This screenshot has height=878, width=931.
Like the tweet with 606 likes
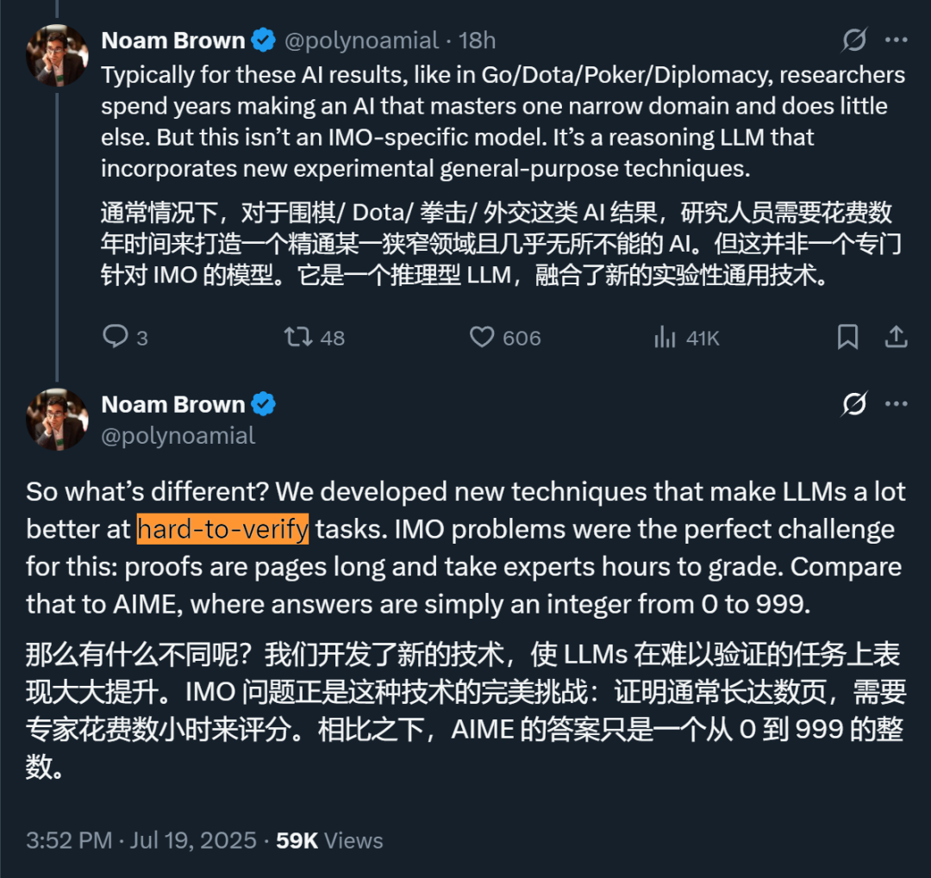coord(482,337)
